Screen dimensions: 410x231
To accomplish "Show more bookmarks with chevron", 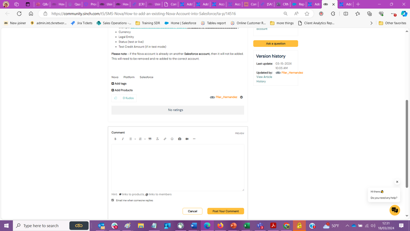I will click(371, 23).
